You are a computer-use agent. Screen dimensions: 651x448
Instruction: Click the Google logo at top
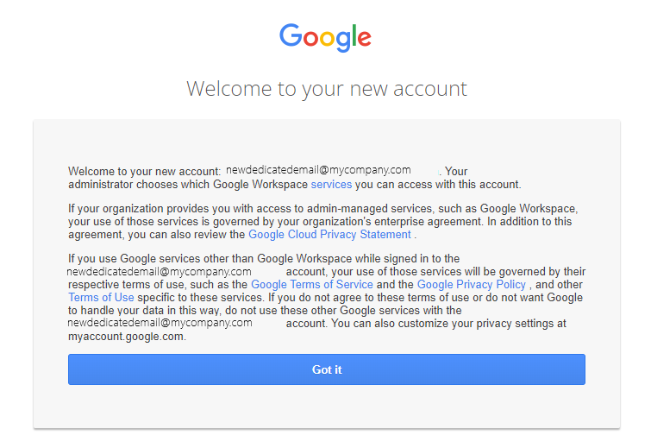pyautogui.click(x=326, y=37)
